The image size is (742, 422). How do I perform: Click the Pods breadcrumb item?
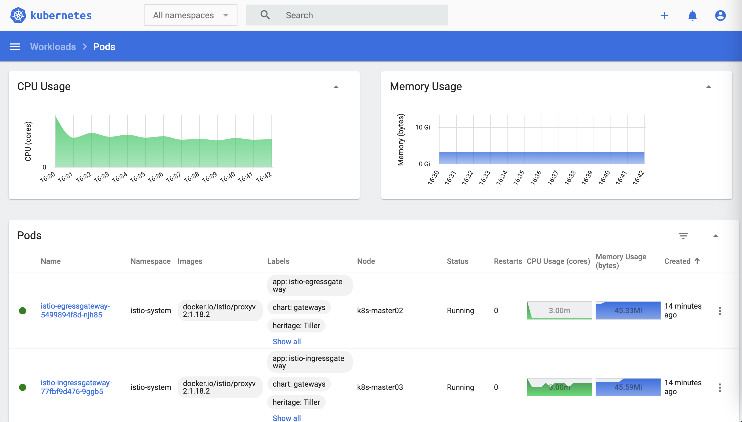[104, 47]
